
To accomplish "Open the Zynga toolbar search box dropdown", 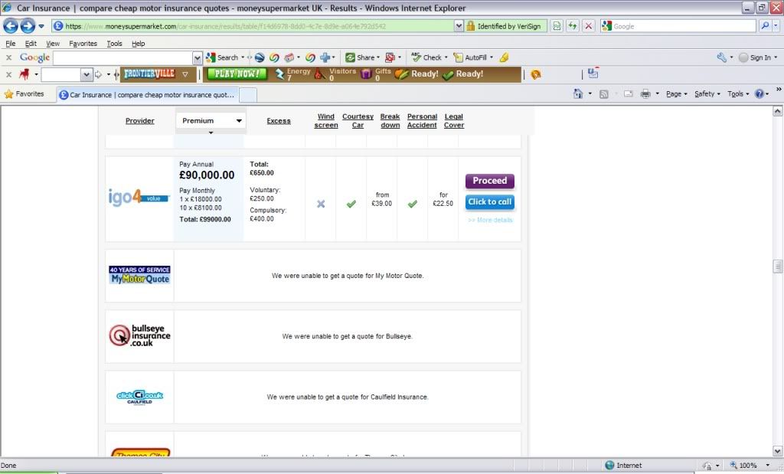I will pyautogui.click(x=87, y=74).
